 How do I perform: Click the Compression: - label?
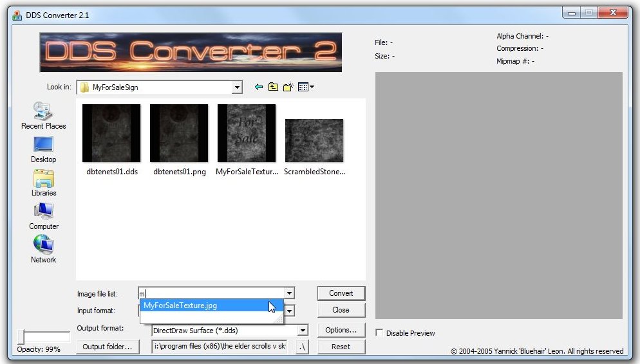[520, 48]
